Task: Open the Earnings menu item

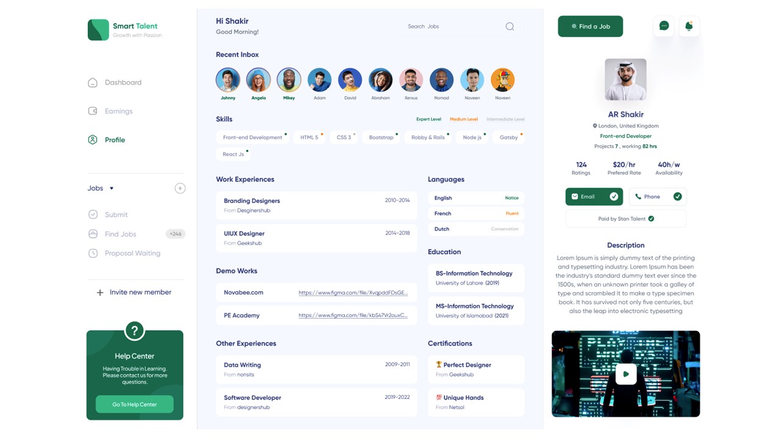Action: [118, 111]
